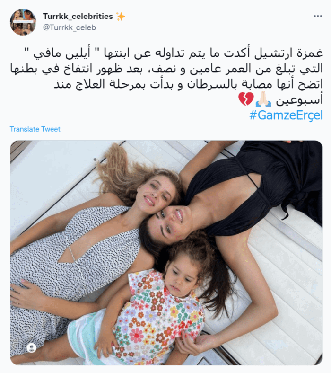
Task: Open the attached photo in full view
Action: coord(166,253)
